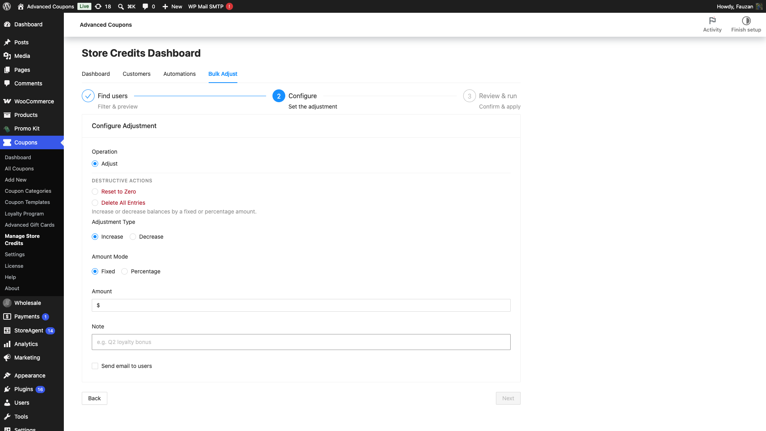Open the Automations tab
Screen dimensions: 766x431
[180, 74]
